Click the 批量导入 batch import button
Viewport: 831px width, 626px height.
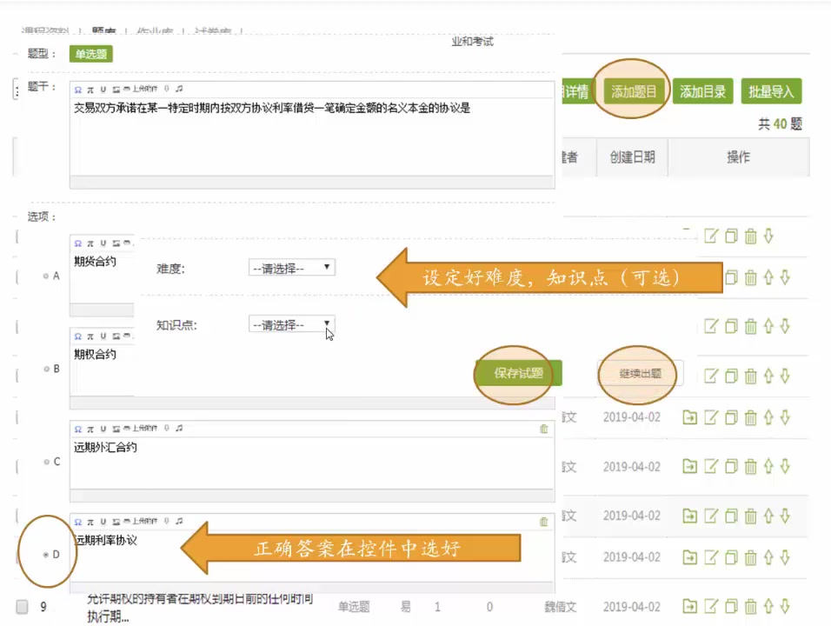point(773,90)
